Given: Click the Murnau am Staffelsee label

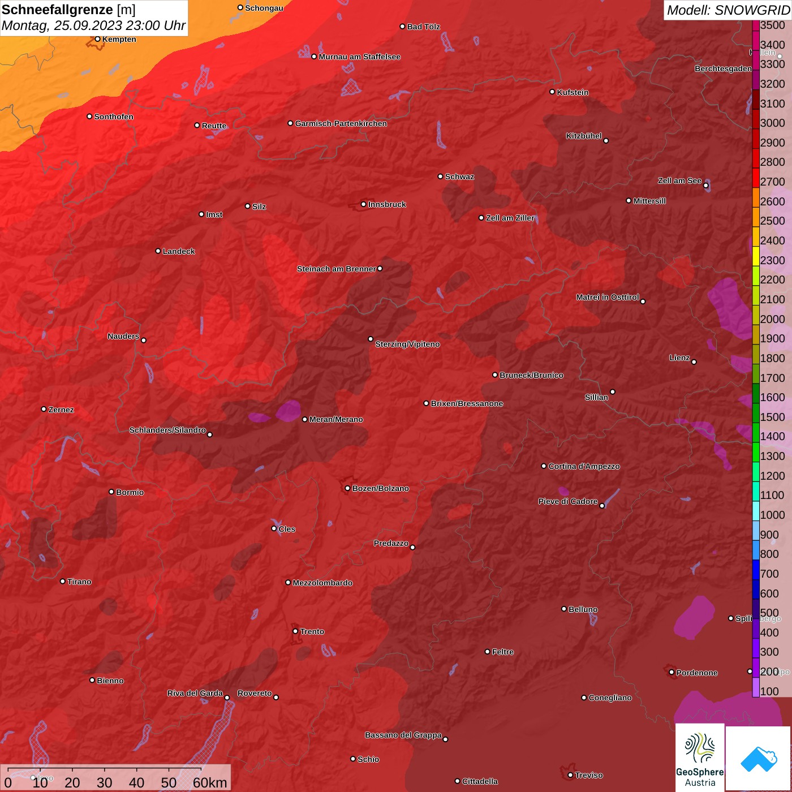Looking at the screenshot, I should (360, 57).
